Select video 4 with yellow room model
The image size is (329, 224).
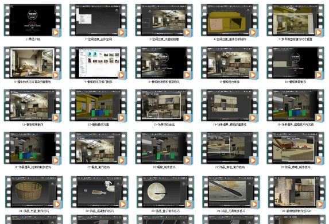(x=230, y=20)
